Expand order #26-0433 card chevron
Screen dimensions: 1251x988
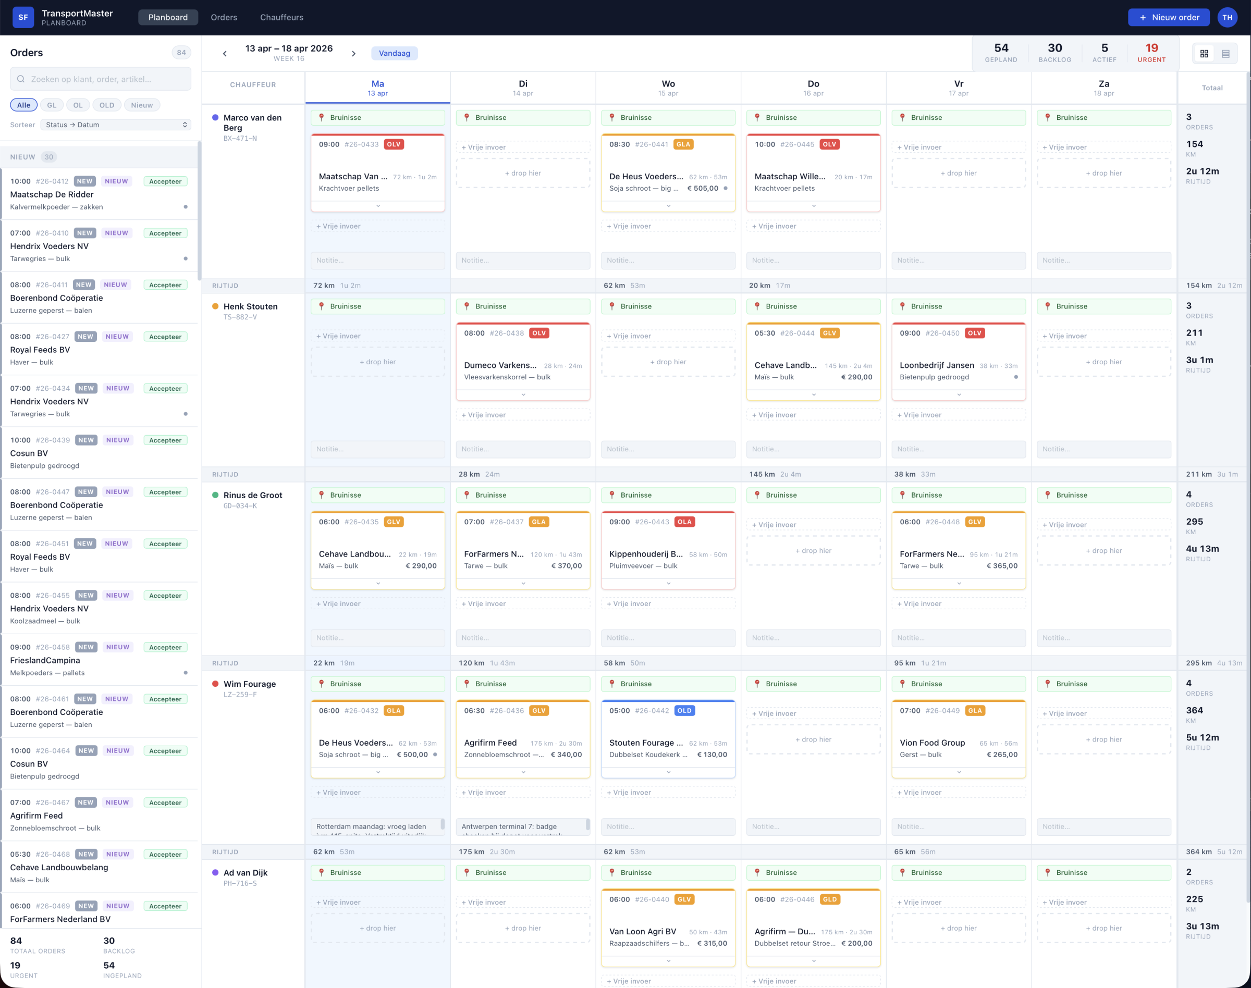click(378, 206)
